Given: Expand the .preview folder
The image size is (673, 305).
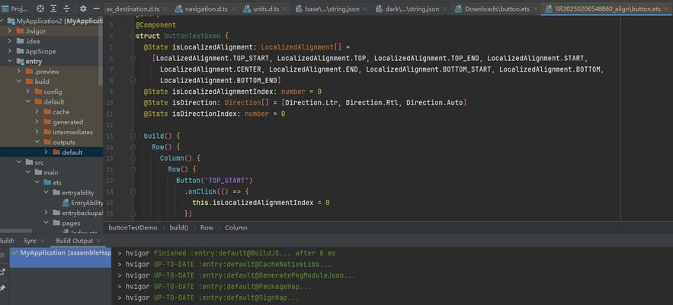Looking at the screenshot, I should [19, 72].
